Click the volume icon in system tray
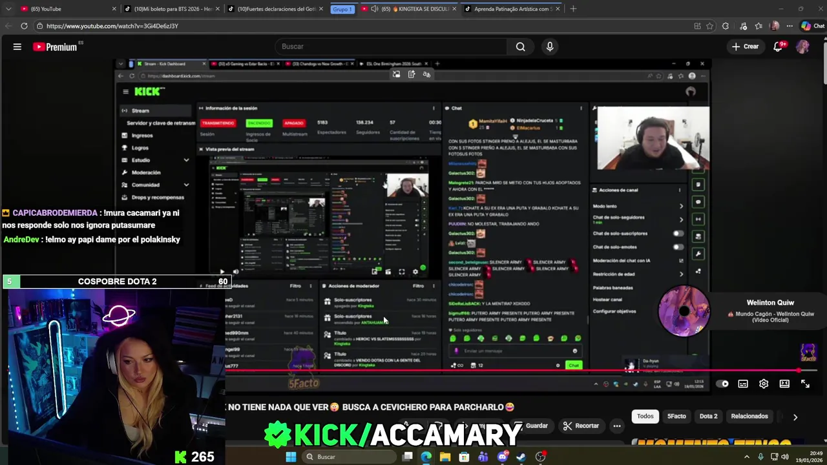The width and height of the screenshot is (827, 465). [x=785, y=457]
